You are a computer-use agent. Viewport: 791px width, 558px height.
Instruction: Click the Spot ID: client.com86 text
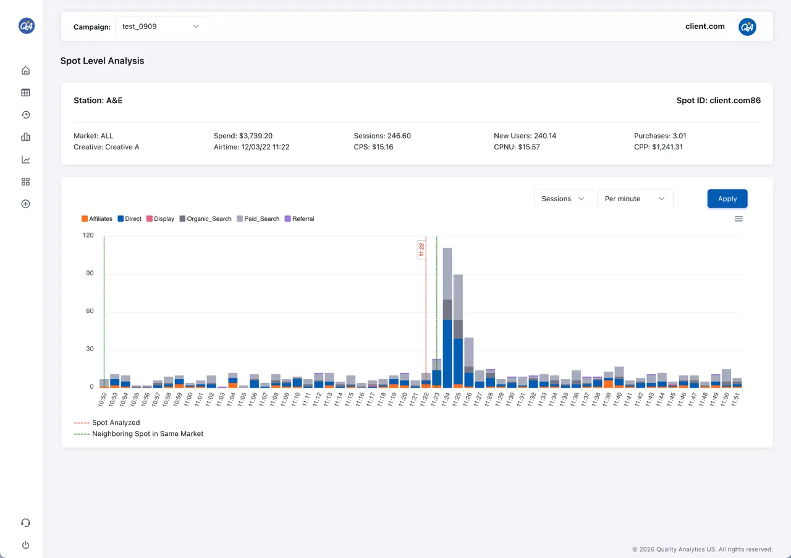point(719,101)
